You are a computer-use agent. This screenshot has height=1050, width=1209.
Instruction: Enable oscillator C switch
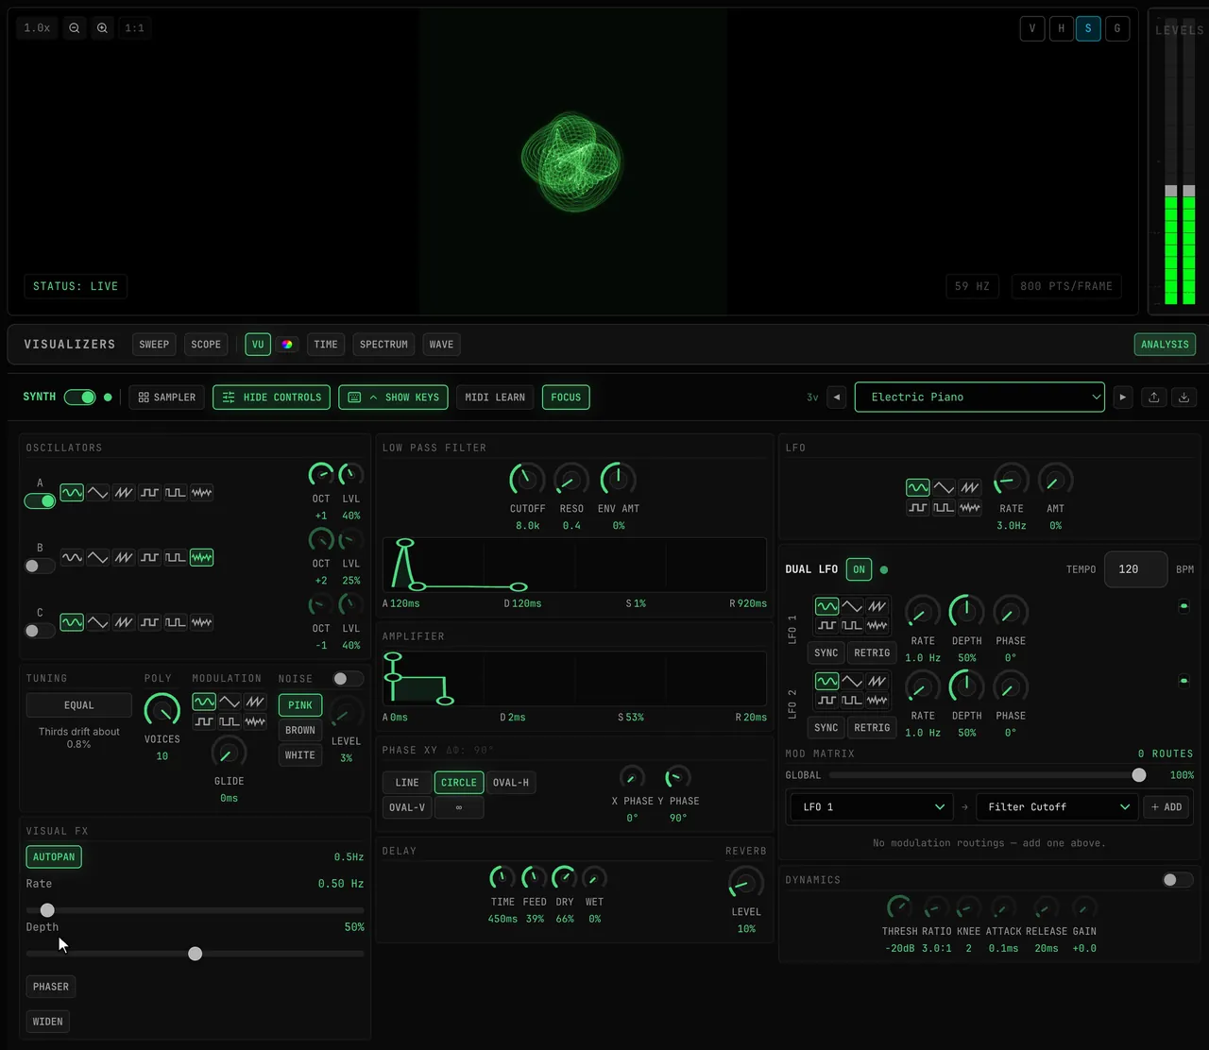40,631
